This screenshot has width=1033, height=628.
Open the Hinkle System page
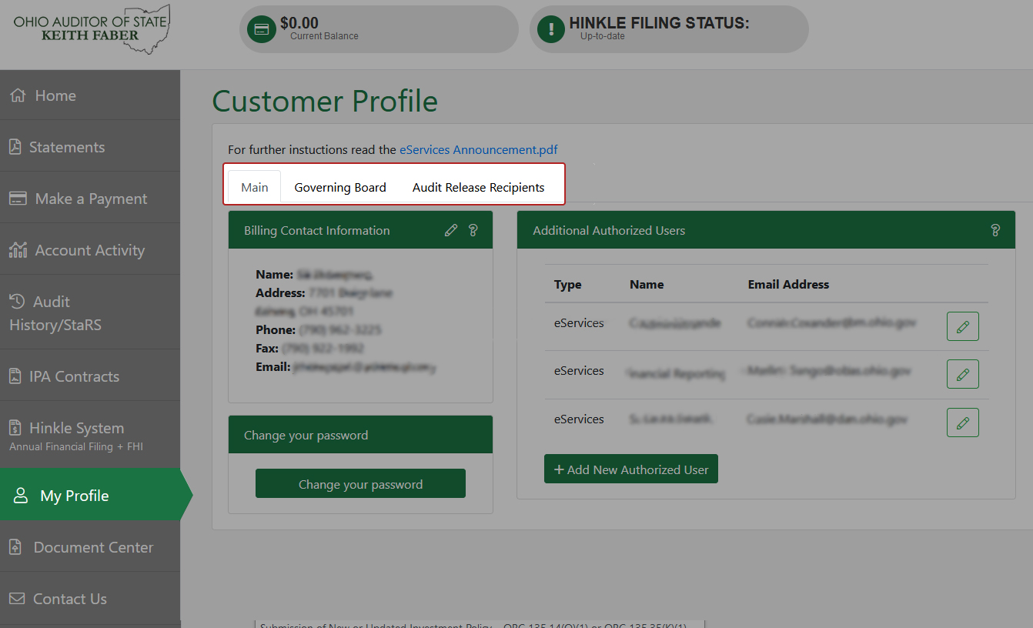pos(76,429)
